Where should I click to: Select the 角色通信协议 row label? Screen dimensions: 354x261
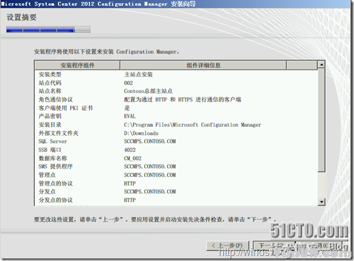coord(56,99)
